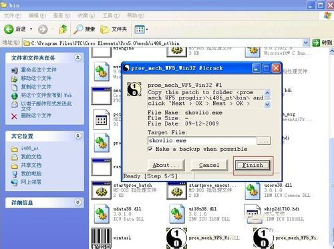Click 重命名这个文件 task link
The height and width of the screenshot is (249, 334).
(x=39, y=70)
